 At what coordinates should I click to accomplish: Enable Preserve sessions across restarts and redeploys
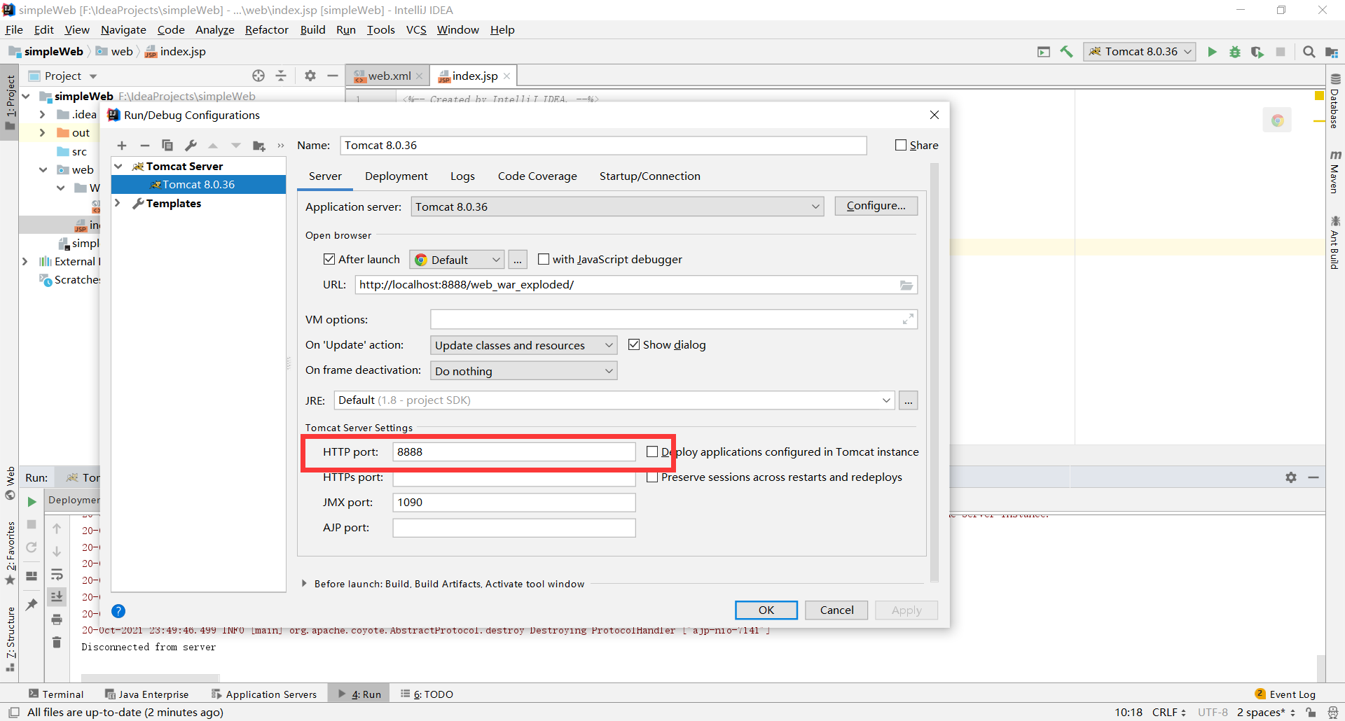(652, 477)
